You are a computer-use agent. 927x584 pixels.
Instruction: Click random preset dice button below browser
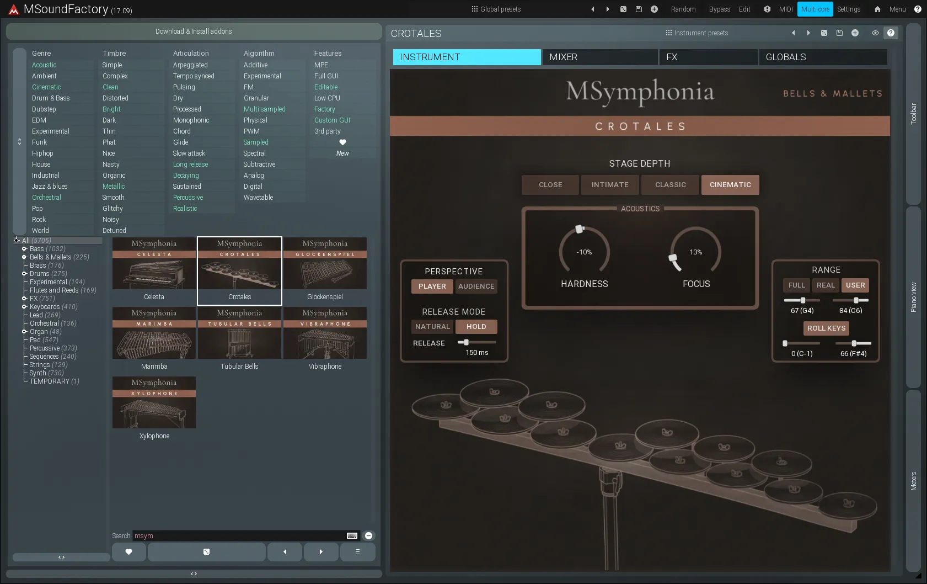pos(206,552)
